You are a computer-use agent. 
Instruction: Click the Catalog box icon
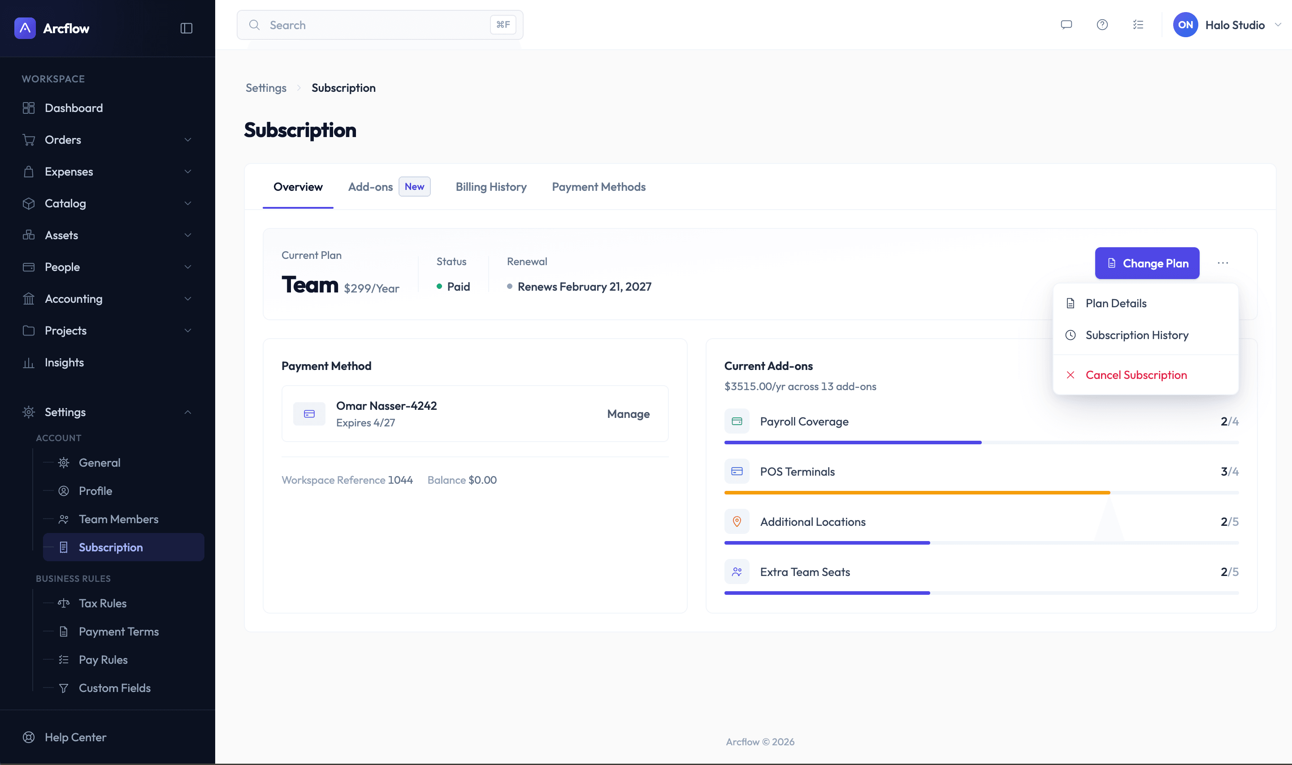pos(29,203)
